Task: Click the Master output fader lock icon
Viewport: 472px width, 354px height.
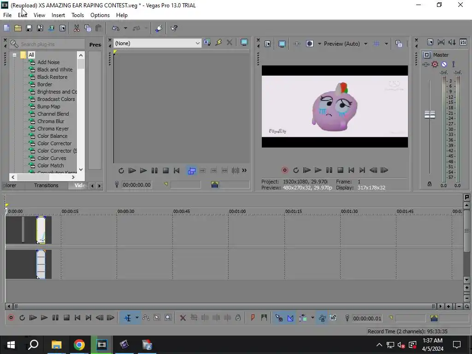Action: coord(430,184)
